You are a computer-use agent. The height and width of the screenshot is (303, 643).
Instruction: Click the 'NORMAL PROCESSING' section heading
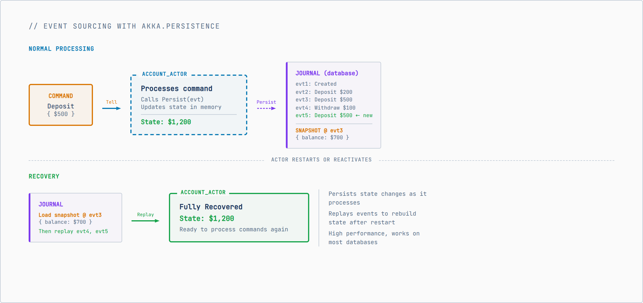point(61,49)
